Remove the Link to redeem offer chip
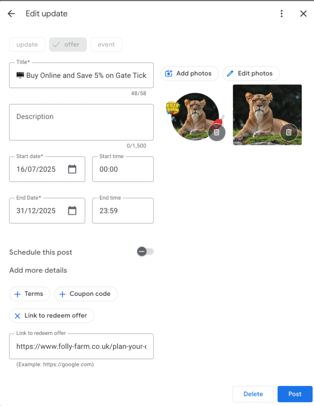Image resolution: width=314 pixels, height=406 pixels. click(x=17, y=316)
